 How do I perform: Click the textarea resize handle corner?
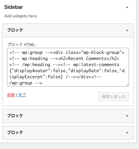click(127, 85)
